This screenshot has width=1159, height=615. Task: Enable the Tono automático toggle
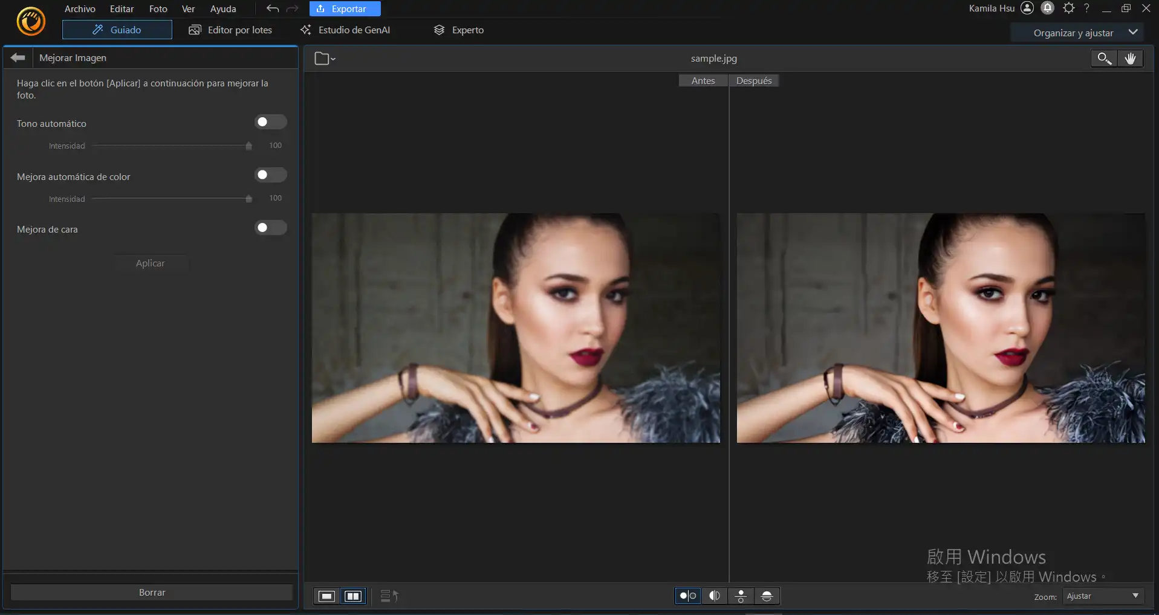pyautogui.click(x=270, y=123)
